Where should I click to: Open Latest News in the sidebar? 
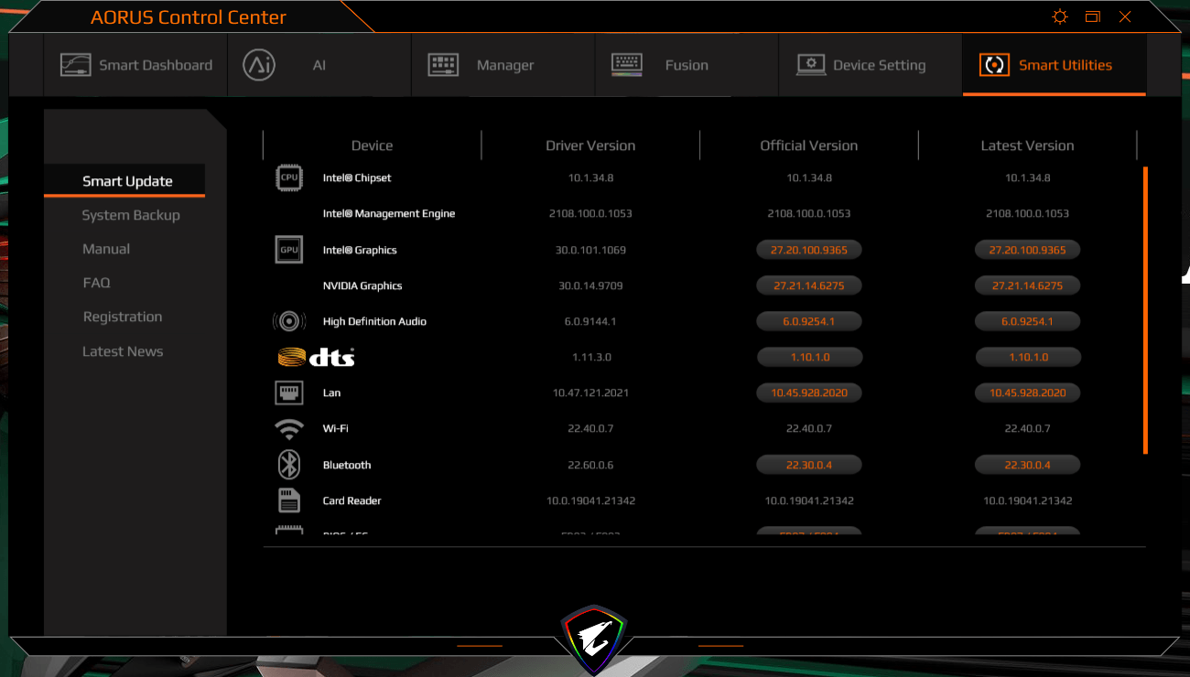click(123, 351)
